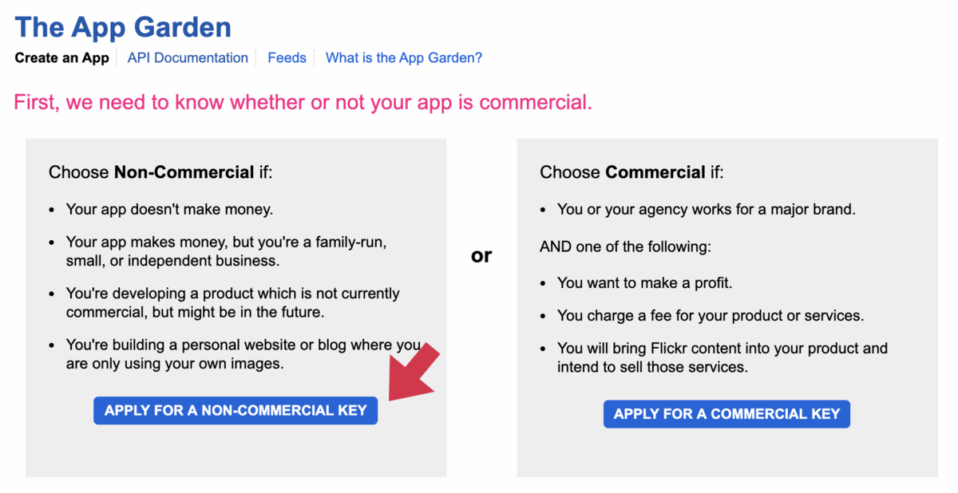Click the 'not currently commercial' product bullet
The width and height of the screenshot is (958, 493).
[x=233, y=302]
